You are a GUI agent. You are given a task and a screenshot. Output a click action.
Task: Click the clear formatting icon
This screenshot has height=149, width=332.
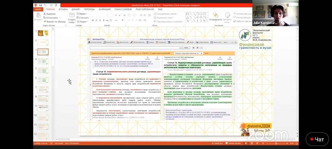124,15
